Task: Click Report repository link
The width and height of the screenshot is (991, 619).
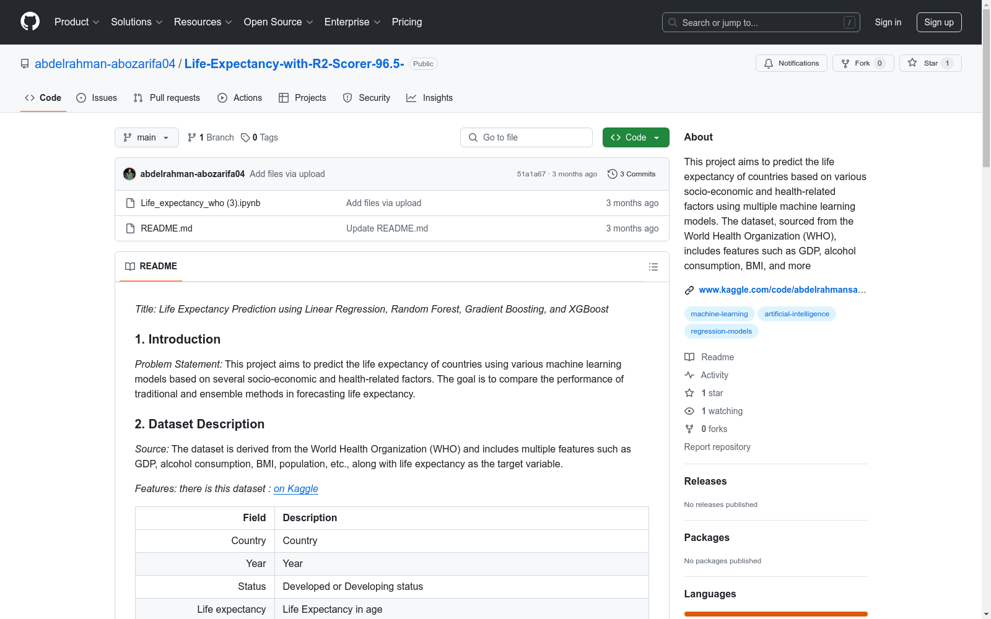Action: point(717,447)
